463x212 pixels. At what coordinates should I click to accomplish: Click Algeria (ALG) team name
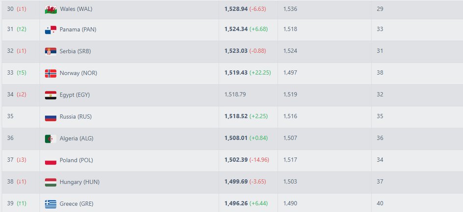pyautogui.click(x=77, y=138)
